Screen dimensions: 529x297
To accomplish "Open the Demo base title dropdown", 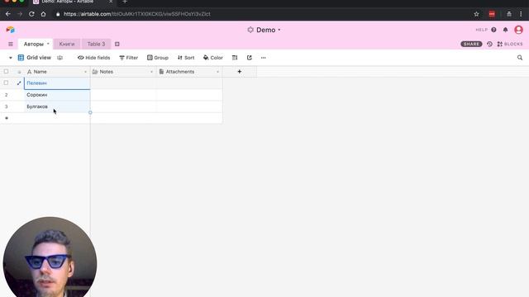I will (x=264, y=30).
